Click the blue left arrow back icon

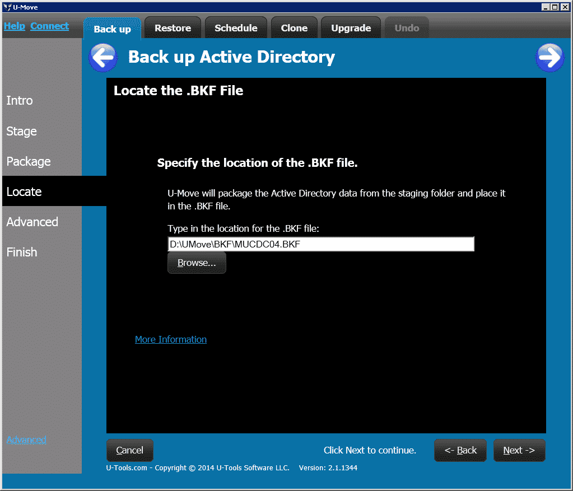coord(103,57)
